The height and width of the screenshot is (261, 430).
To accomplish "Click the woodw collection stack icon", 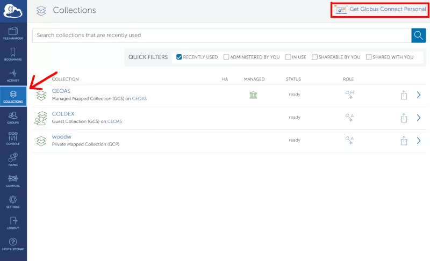I will point(41,141).
